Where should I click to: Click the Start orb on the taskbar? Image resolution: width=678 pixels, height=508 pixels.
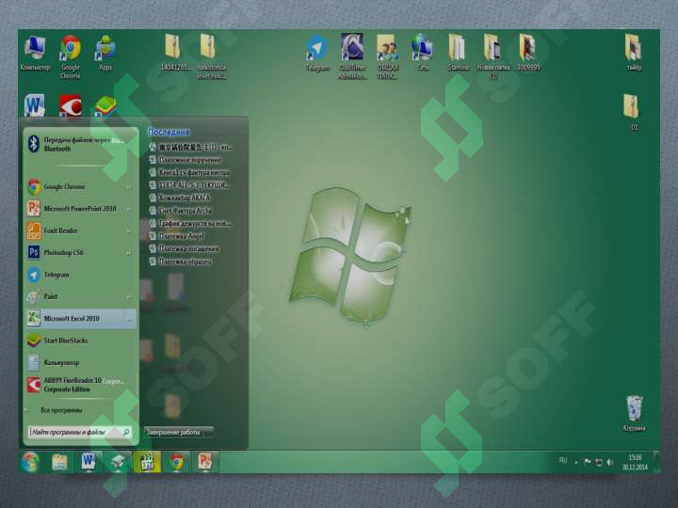click(x=30, y=462)
